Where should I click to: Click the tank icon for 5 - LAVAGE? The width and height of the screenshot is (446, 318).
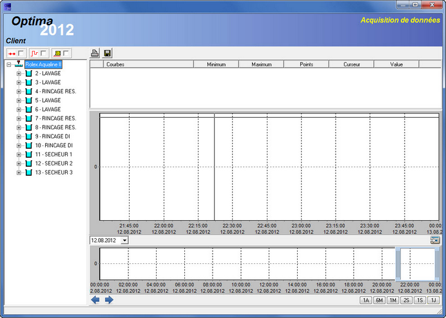point(28,100)
